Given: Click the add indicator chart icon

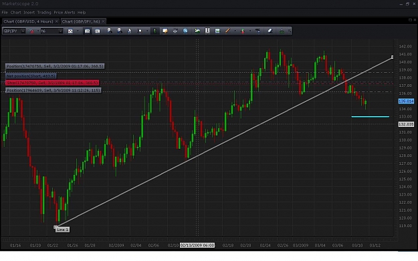Looking at the screenshot, I should click(x=197, y=31).
